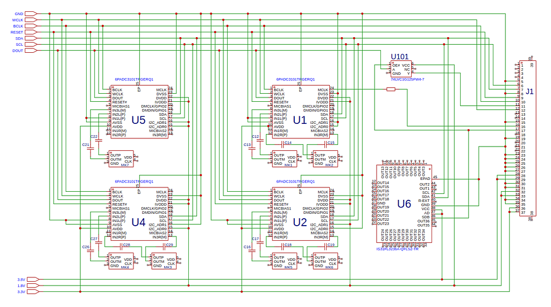
Task: Select the U1 ADC chip symbol
Action: (301, 111)
